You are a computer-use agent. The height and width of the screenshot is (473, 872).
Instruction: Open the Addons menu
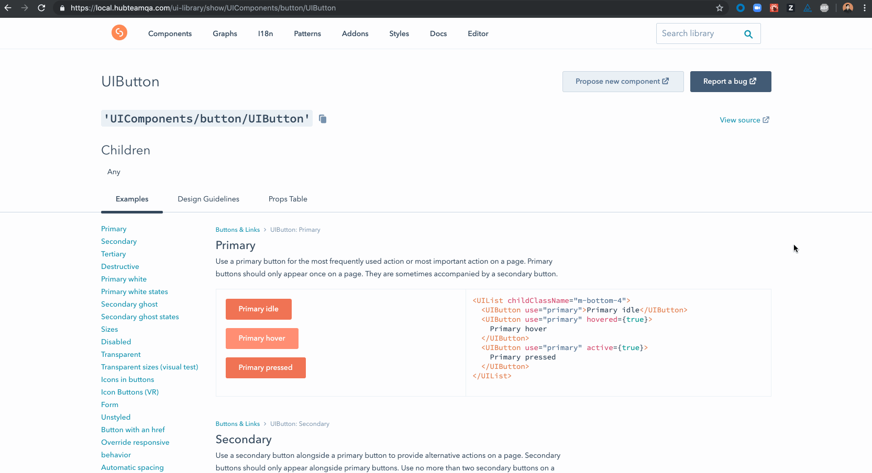coord(355,33)
